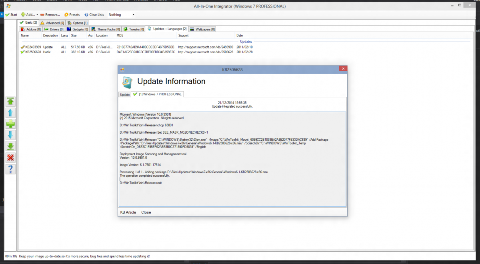Click the Move to Top arrow icon

11,102
